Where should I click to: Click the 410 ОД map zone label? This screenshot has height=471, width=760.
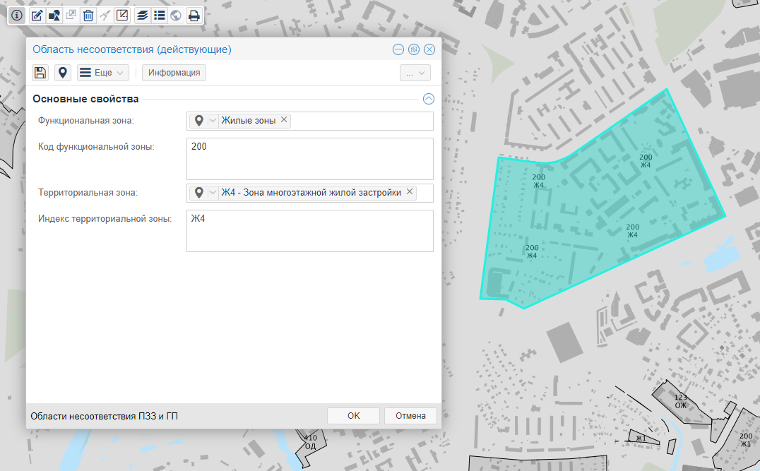(310, 442)
